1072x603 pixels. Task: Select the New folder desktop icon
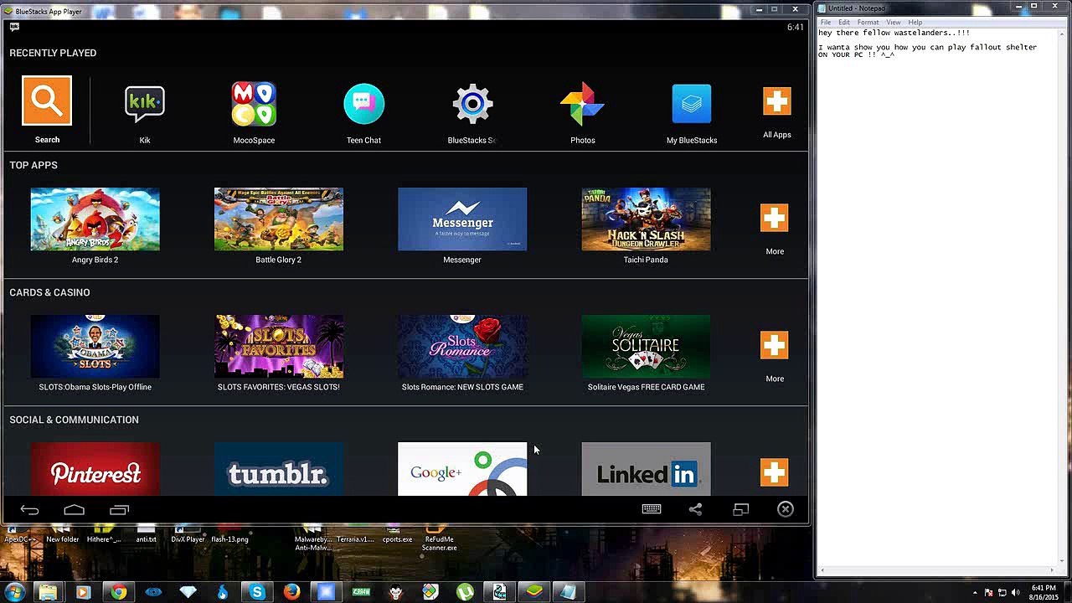click(x=62, y=534)
